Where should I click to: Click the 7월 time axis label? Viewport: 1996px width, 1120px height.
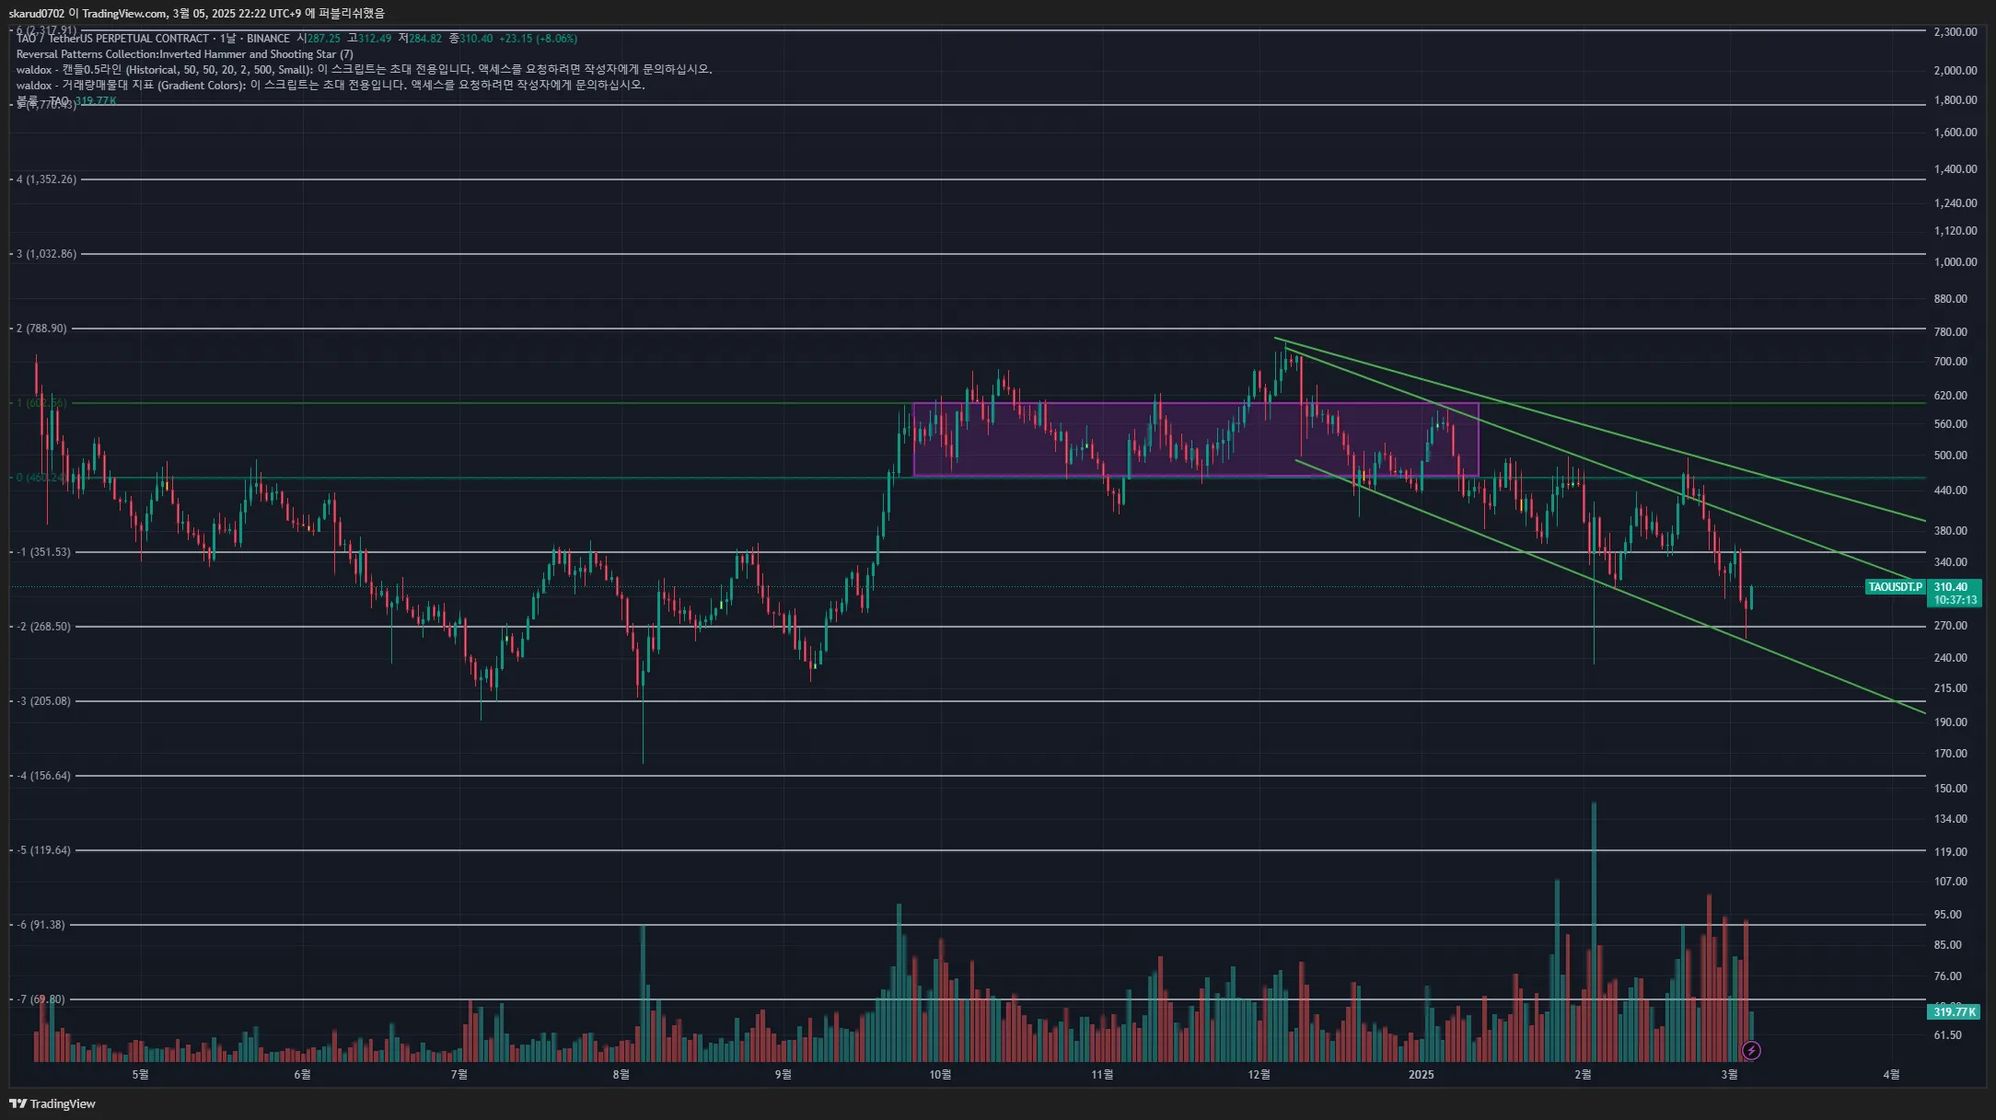click(459, 1075)
